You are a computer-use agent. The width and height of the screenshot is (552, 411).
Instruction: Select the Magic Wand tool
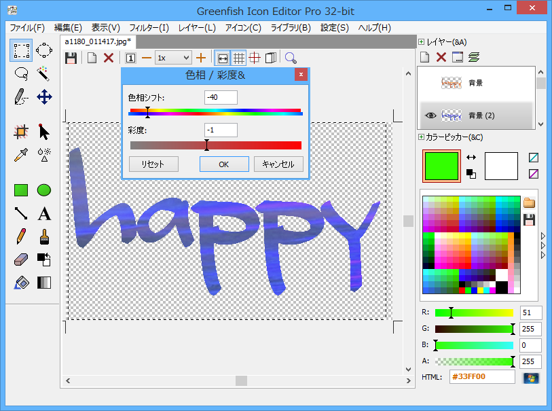[x=44, y=72]
